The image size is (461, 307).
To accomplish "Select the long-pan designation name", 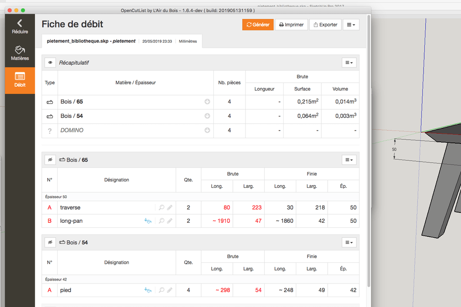I will [x=72, y=221].
